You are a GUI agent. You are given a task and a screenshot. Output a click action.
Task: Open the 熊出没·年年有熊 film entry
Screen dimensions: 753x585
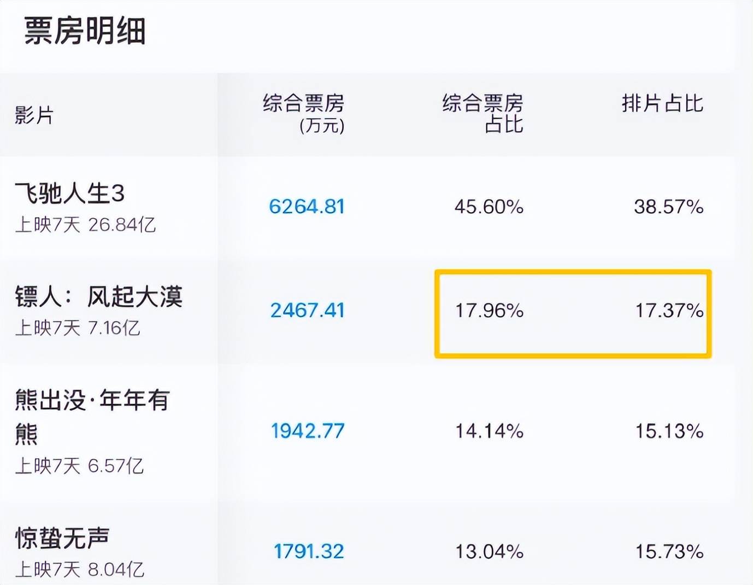[x=92, y=401]
